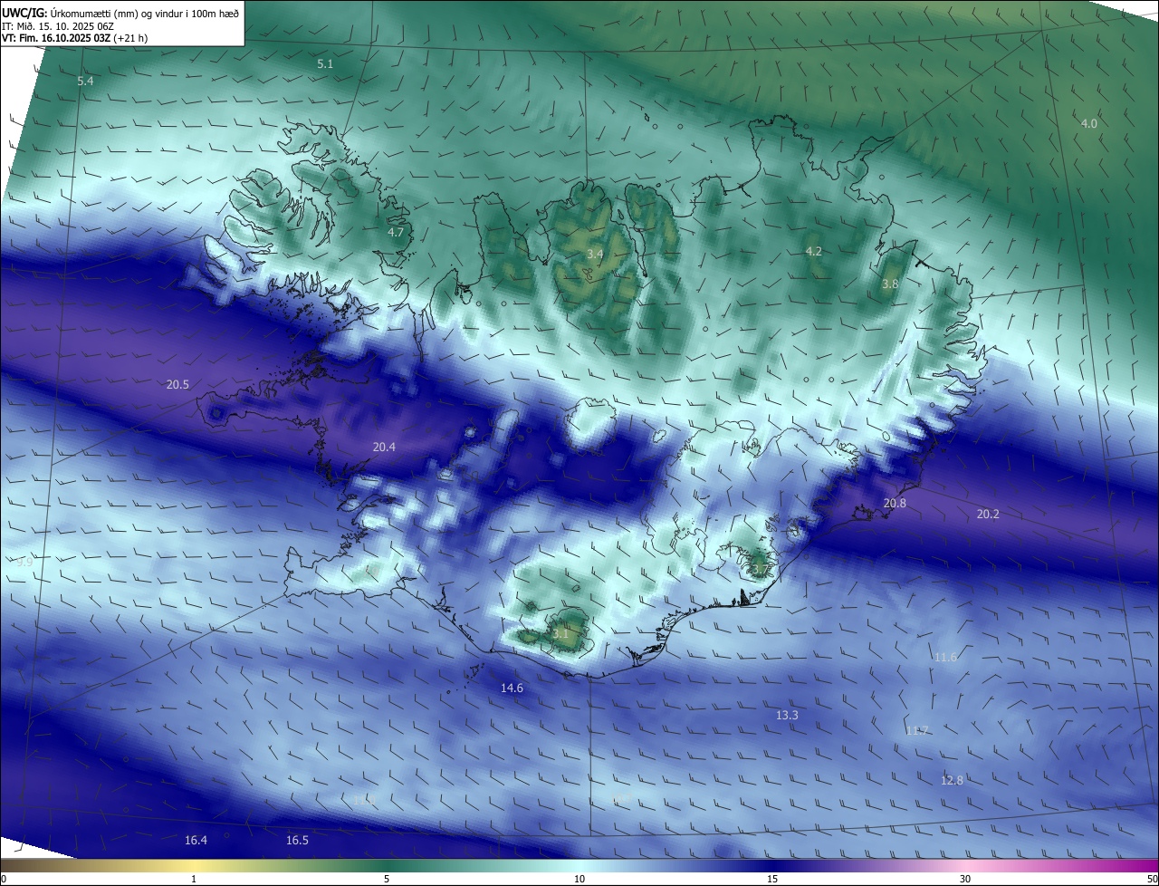The width and height of the screenshot is (1159, 886).
Task: Click the 14.6 value label
Action: [x=512, y=688]
